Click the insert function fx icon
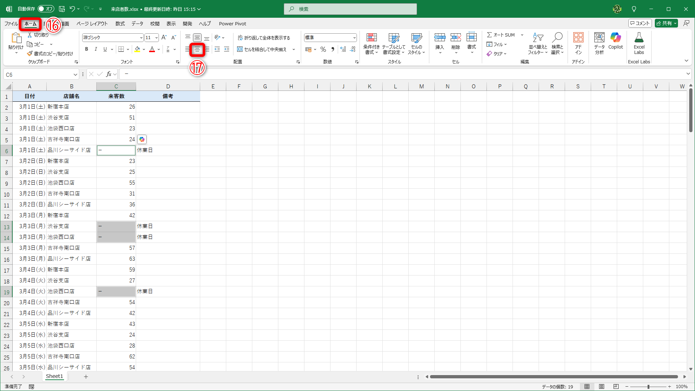Screen dimensions: 695x391 (x=109, y=74)
